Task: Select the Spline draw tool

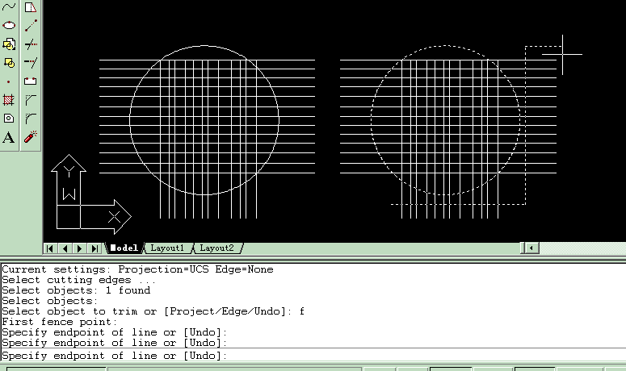Action: click(x=9, y=6)
